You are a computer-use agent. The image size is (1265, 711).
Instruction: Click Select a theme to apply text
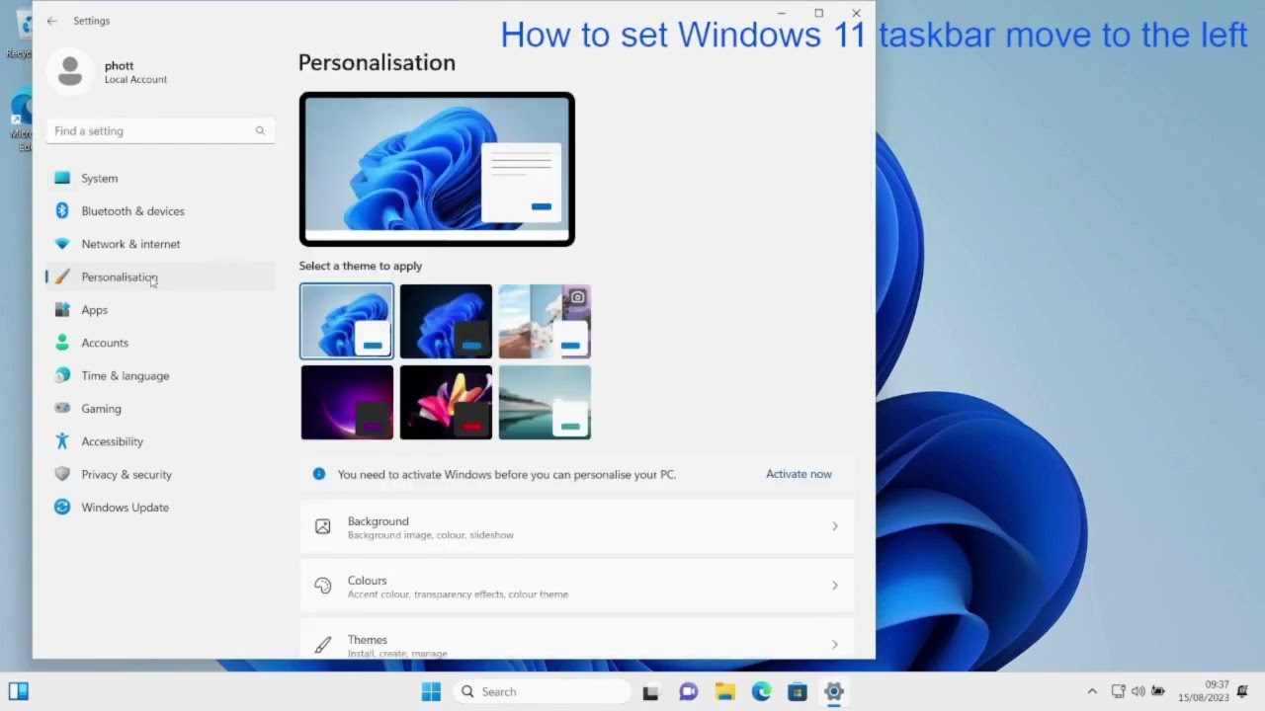pyautogui.click(x=361, y=266)
